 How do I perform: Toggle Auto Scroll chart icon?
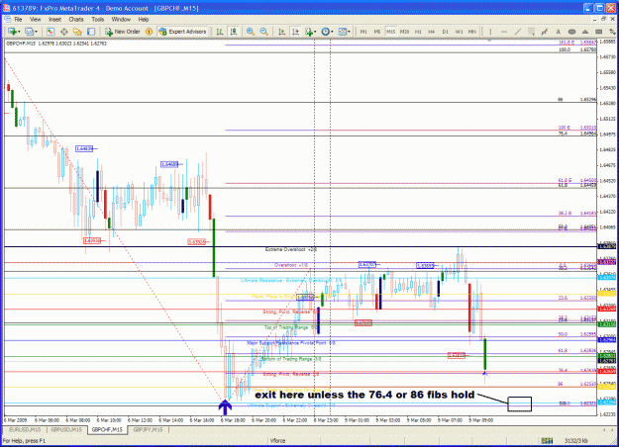pos(281,32)
